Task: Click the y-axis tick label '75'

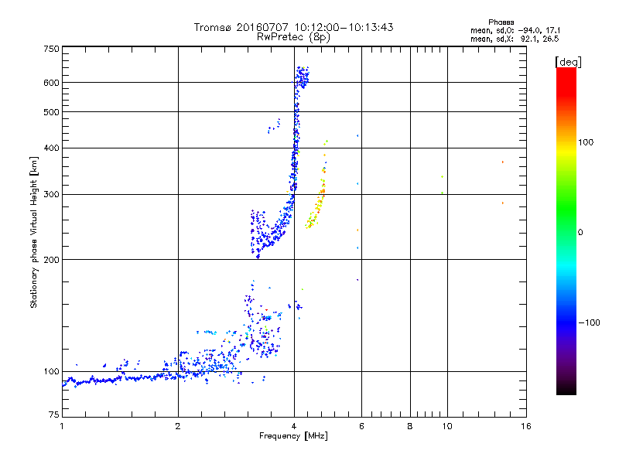Action: [54, 415]
